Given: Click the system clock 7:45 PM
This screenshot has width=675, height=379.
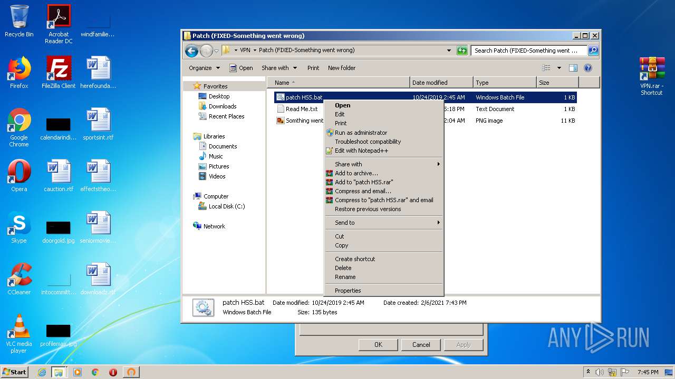Looking at the screenshot, I should click(x=648, y=372).
